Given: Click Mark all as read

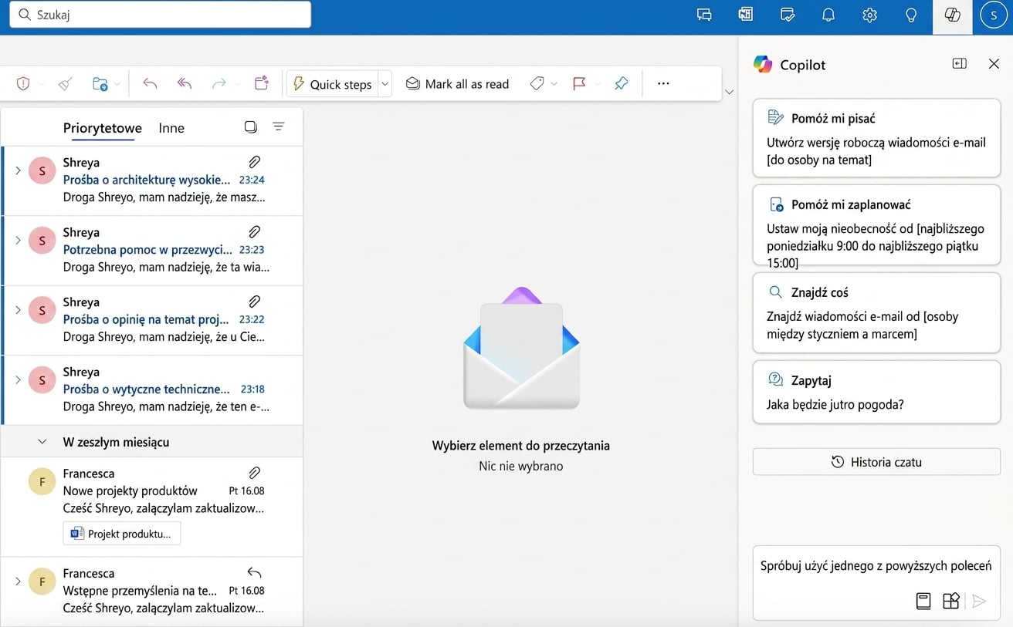Looking at the screenshot, I should [x=458, y=84].
